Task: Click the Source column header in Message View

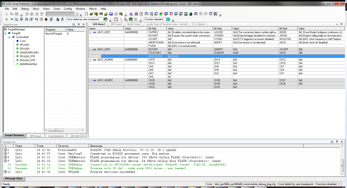Action: [73, 146]
